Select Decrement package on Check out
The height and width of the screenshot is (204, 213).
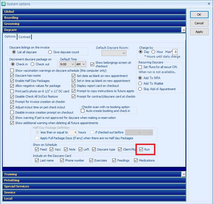[32, 64]
